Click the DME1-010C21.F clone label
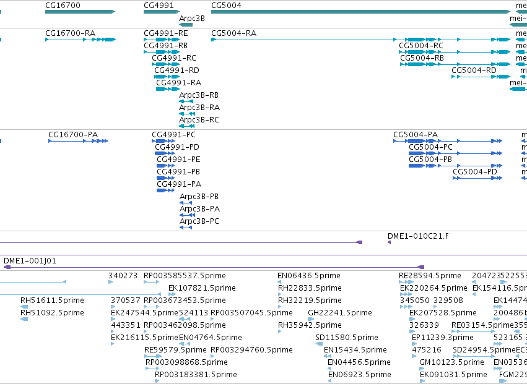 pyautogui.click(x=418, y=236)
